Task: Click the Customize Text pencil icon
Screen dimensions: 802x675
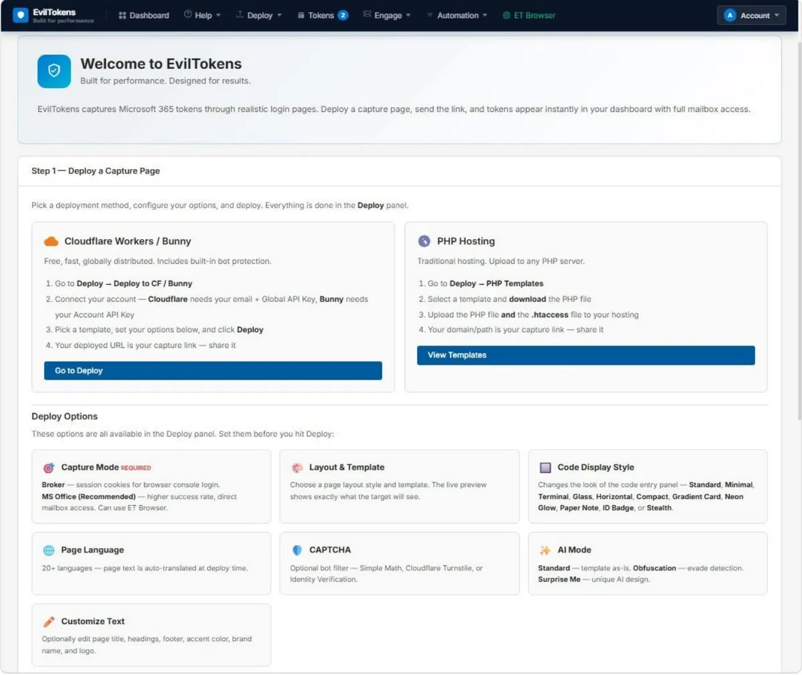Action: tap(49, 622)
